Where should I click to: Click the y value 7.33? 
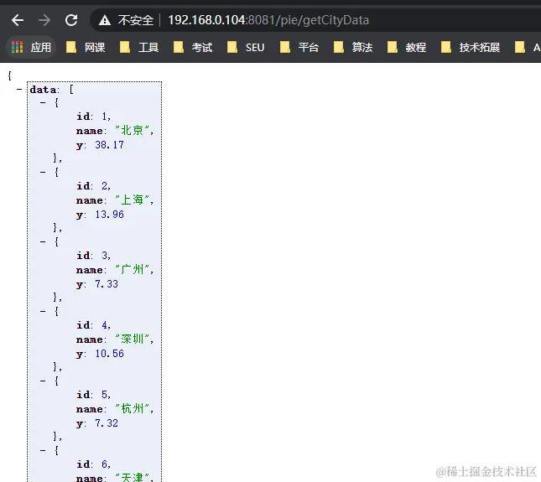pos(107,284)
